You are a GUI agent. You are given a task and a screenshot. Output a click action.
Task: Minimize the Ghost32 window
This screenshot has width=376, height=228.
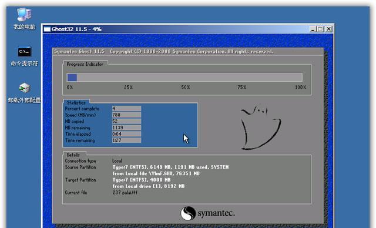(313, 29)
